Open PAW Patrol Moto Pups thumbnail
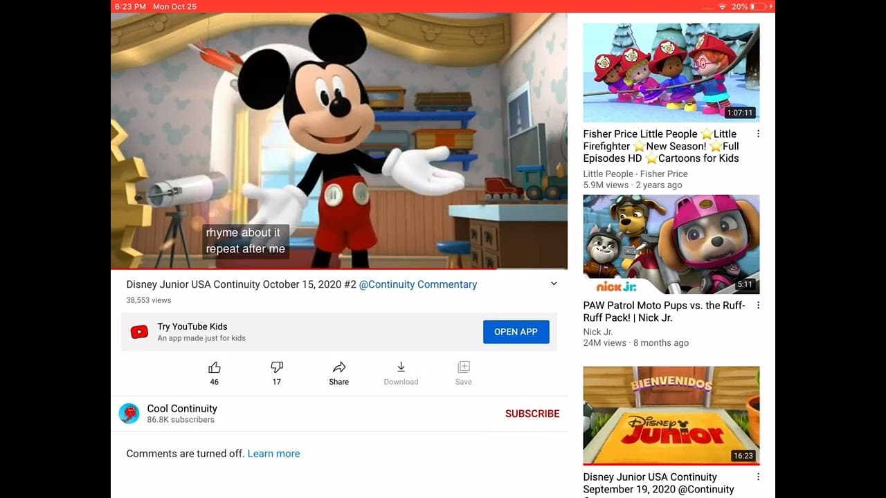This screenshot has height=498, width=886. tap(671, 244)
